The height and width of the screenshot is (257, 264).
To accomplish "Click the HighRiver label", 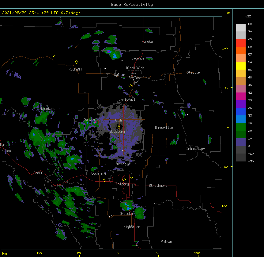I will 132,227.
